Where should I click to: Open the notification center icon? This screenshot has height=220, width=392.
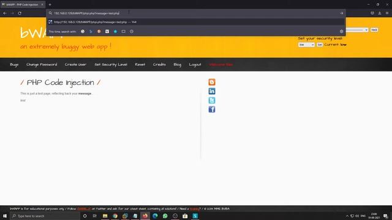tap(386, 216)
